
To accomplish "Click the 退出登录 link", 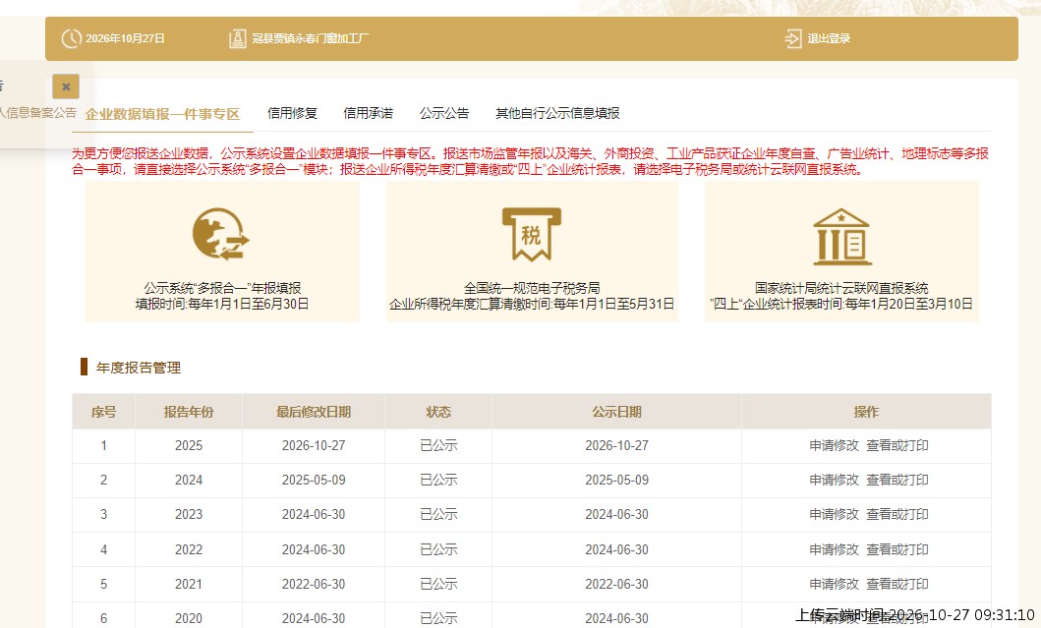I will [829, 38].
